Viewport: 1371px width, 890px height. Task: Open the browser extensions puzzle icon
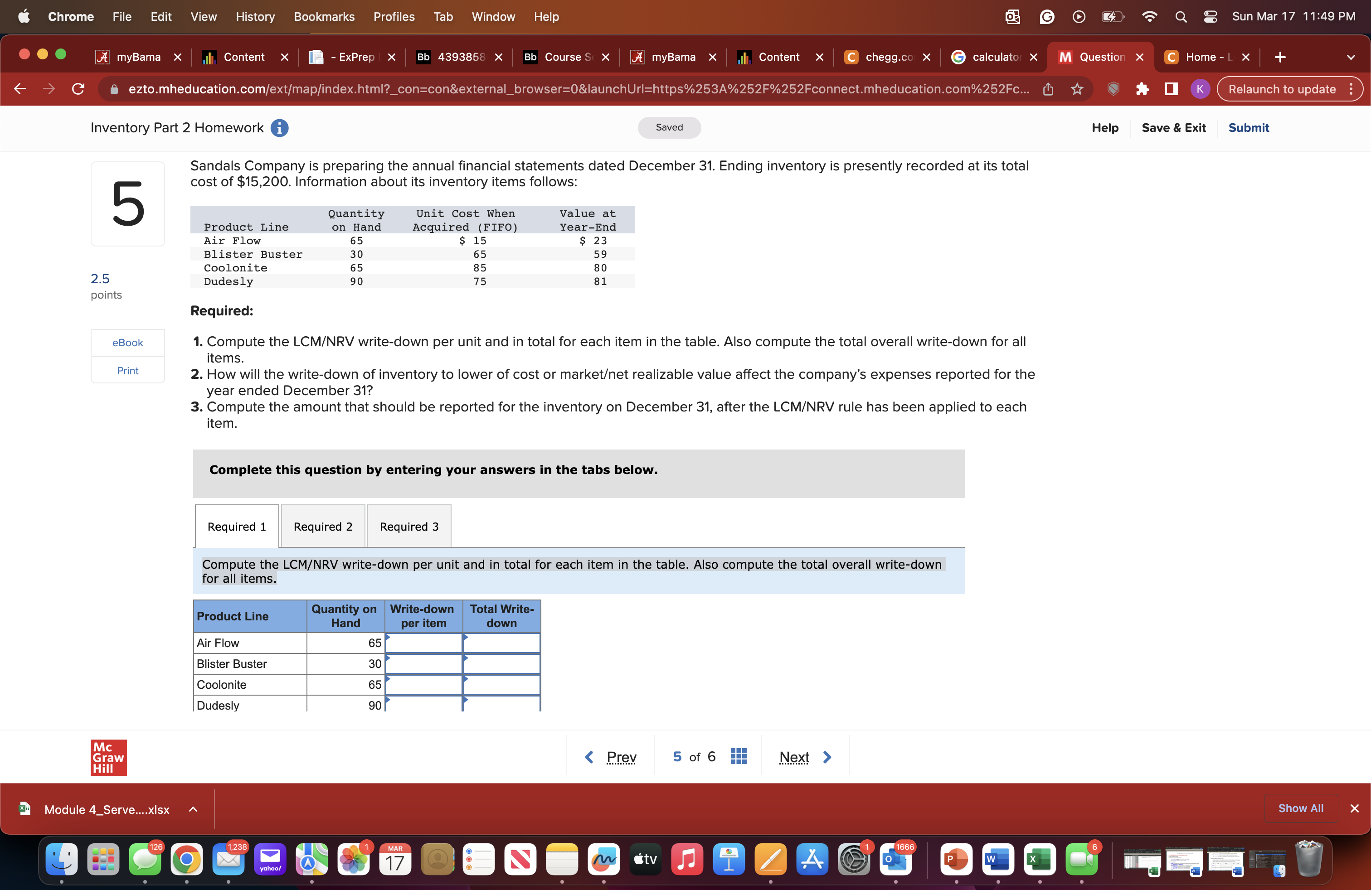click(x=1142, y=89)
